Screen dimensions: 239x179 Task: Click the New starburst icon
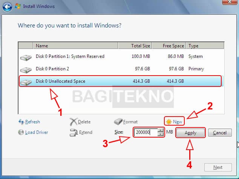(x=169, y=122)
